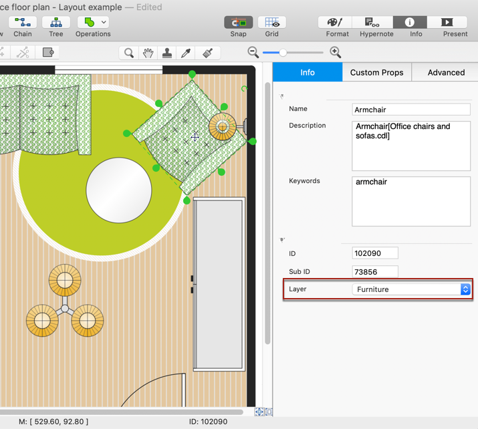Click the zoom in magnifier button
The width and height of the screenshot is (478, 429).
click(336, 52)
